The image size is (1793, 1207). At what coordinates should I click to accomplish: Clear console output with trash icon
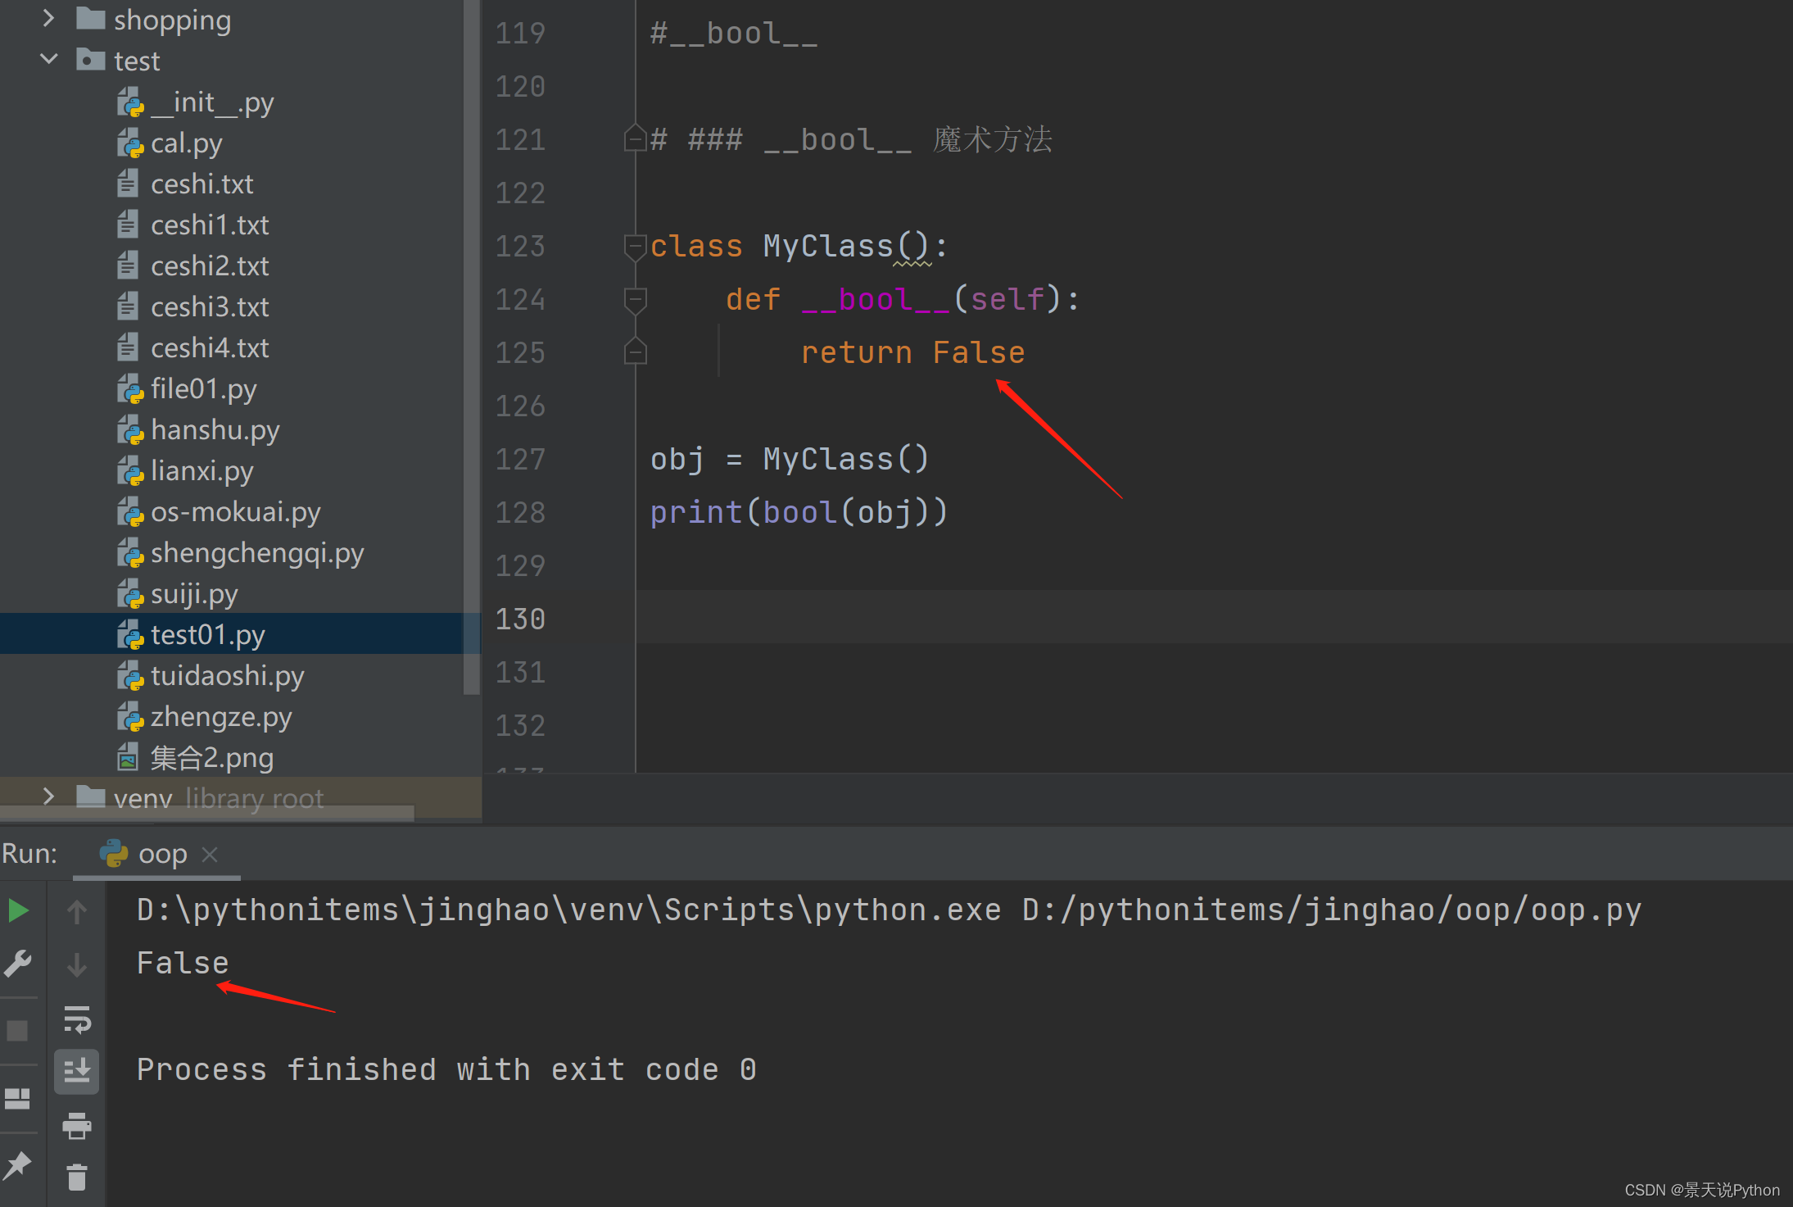click(x=77, y=1178)
